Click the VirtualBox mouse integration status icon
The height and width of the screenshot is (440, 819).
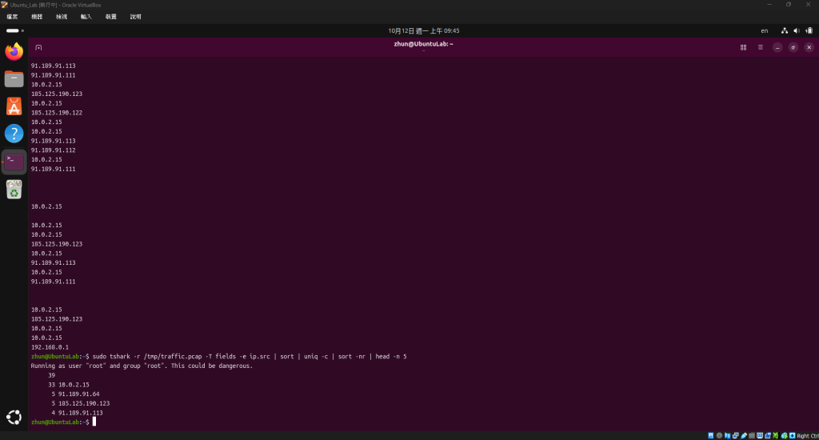[x=785, y=435]
